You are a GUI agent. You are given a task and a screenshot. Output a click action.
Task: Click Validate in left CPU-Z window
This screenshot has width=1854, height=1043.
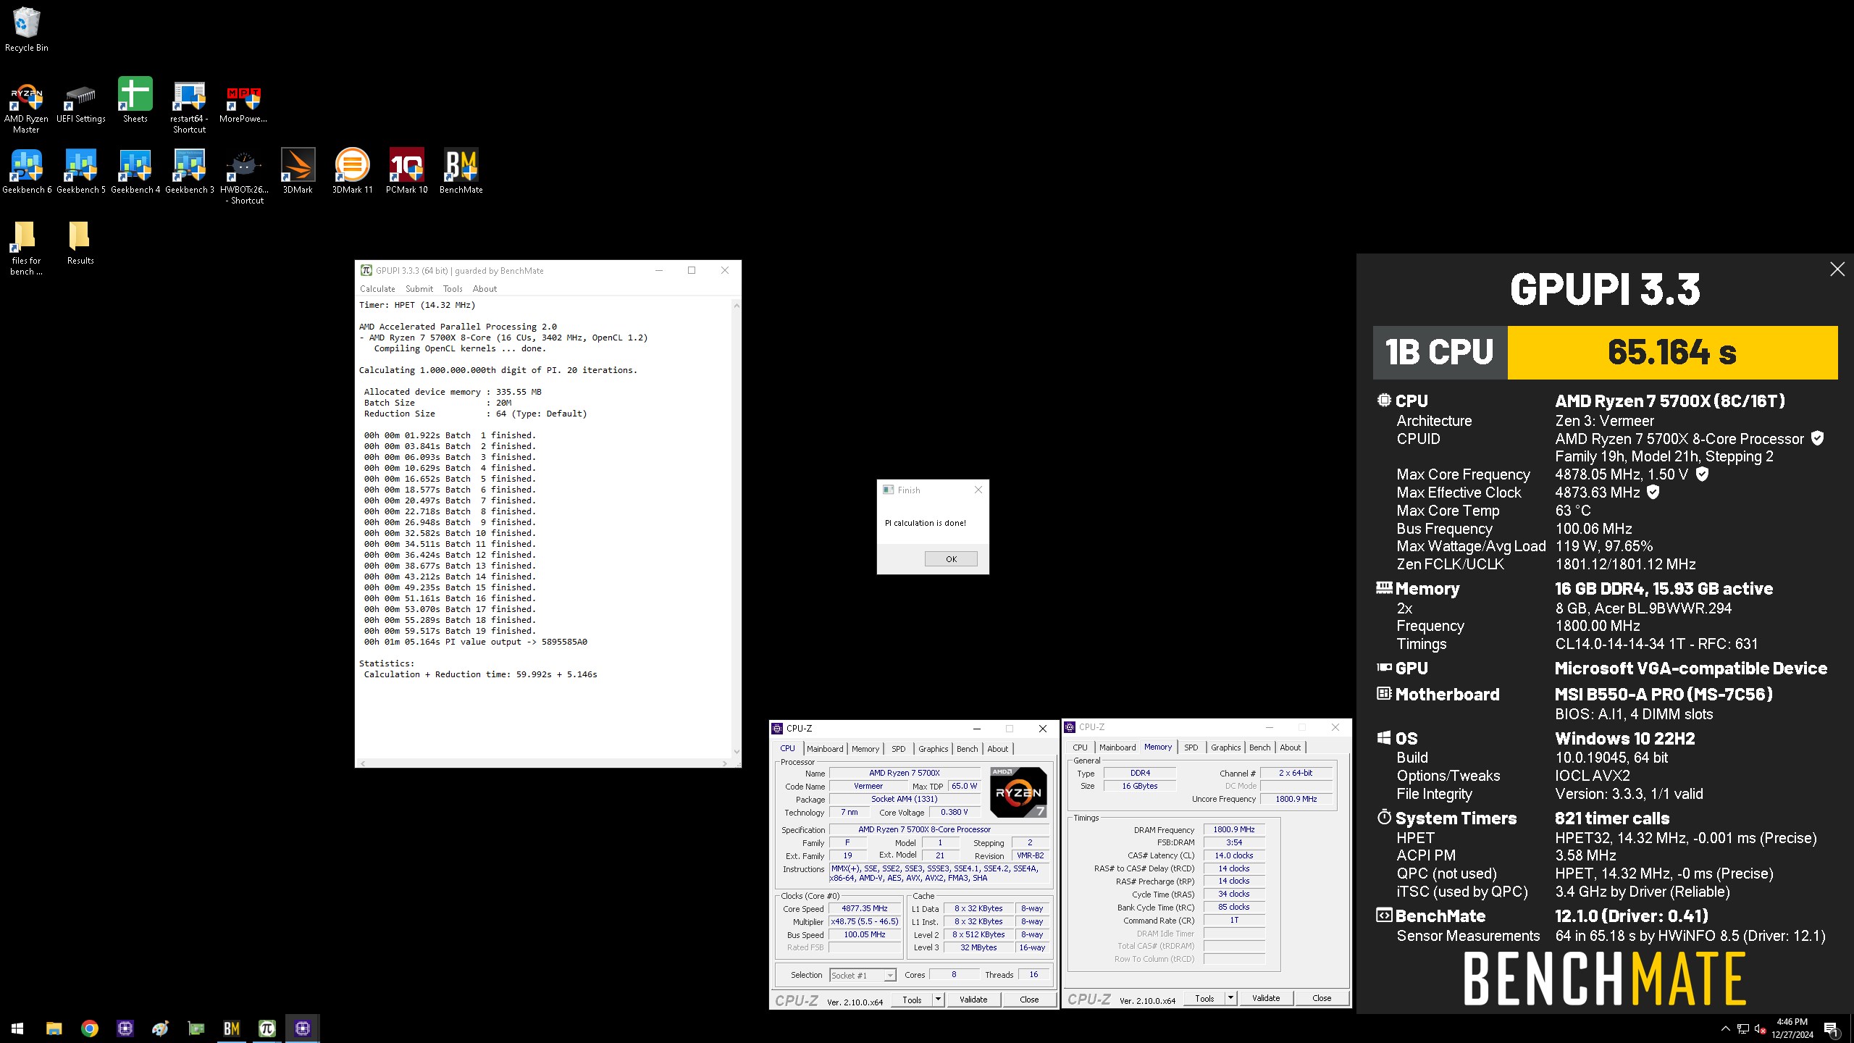973,1000
